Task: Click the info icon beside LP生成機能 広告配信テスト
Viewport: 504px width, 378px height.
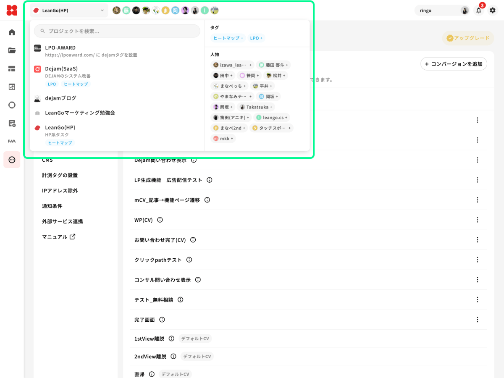Action: (x=209, y=180)
